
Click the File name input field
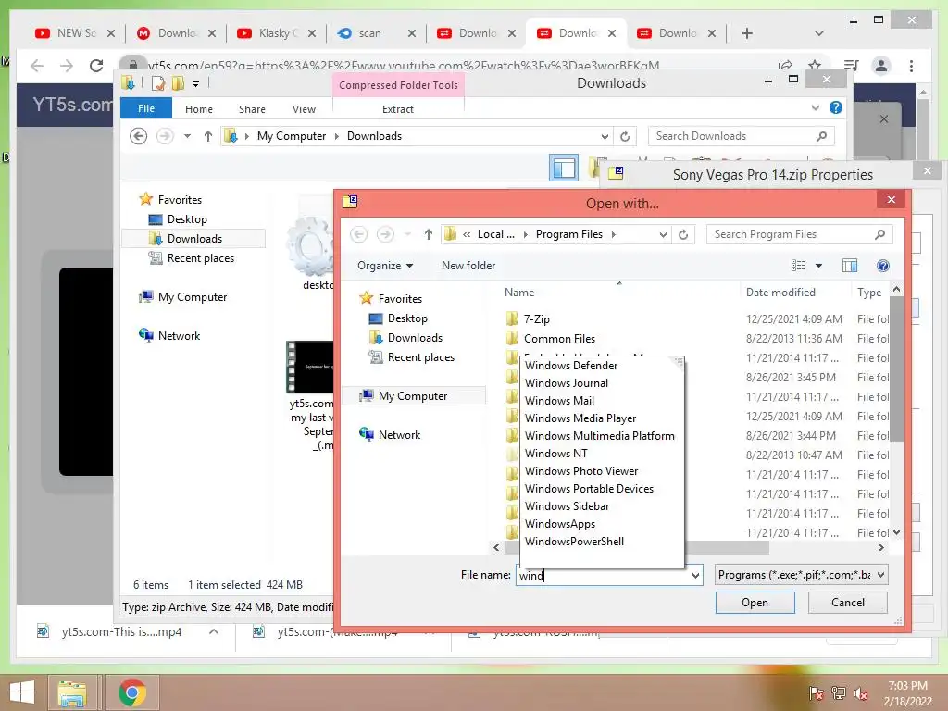tap(602, 575)
